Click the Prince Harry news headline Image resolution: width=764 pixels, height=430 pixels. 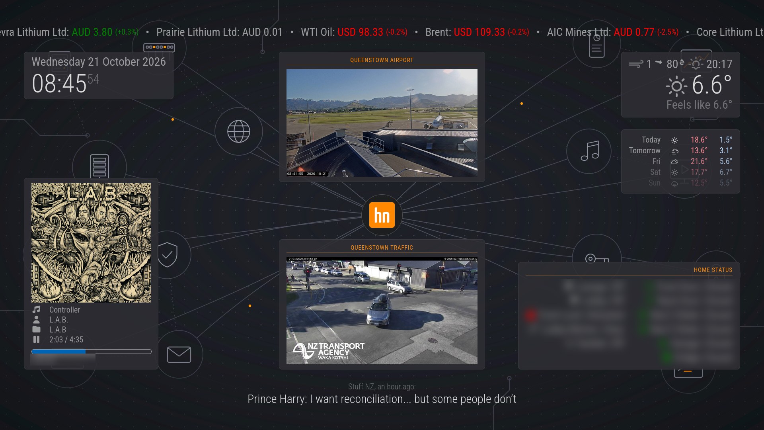[x=382, y=399]
